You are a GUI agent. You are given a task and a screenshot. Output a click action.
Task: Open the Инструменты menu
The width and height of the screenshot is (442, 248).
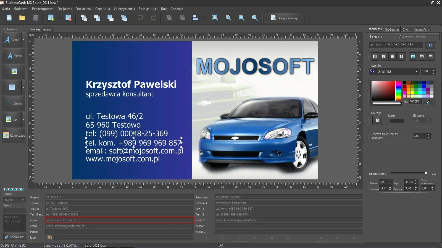[124, 9]
